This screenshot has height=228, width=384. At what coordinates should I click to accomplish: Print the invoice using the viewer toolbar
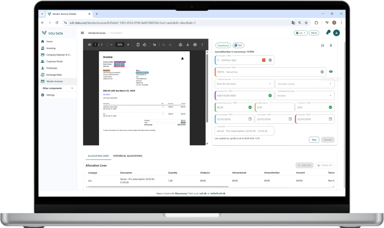(x=195, y=44)
